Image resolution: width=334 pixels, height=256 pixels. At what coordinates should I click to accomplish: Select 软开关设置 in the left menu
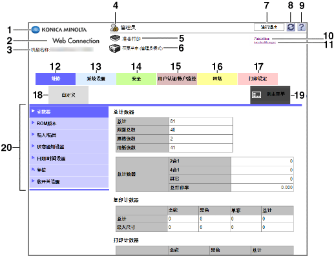[x=69, y=182]
